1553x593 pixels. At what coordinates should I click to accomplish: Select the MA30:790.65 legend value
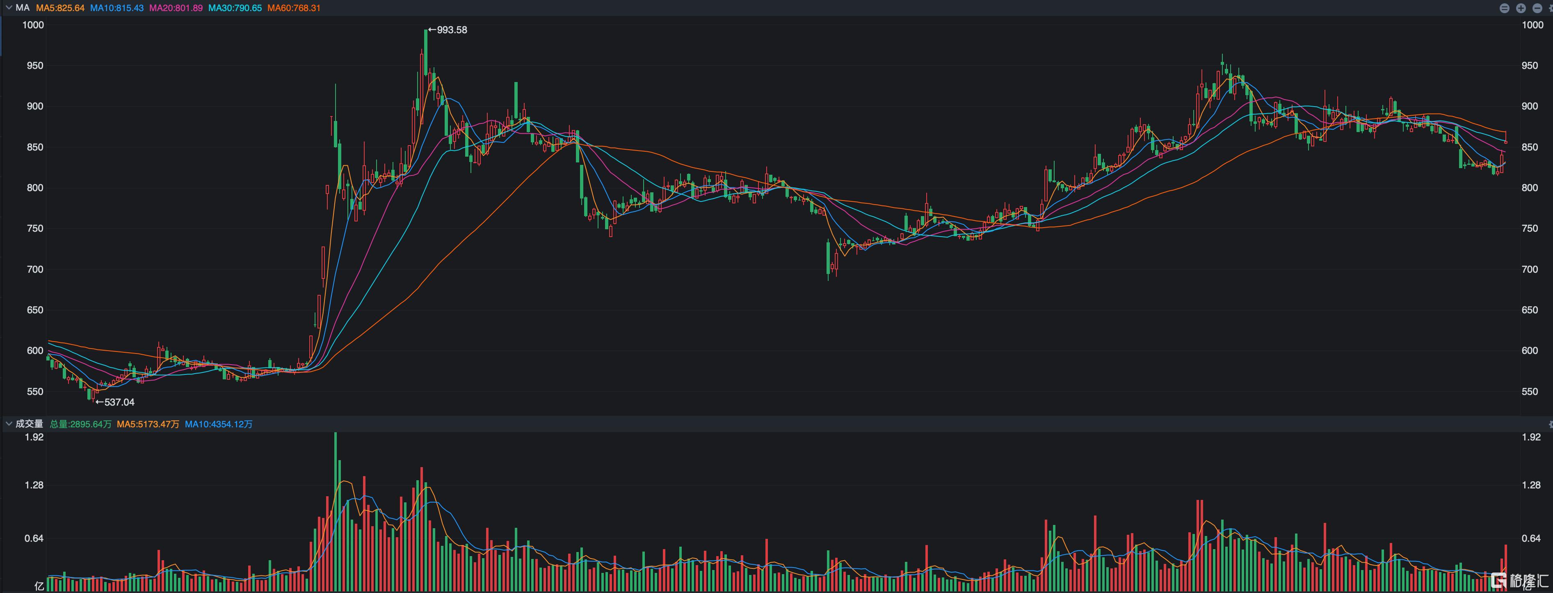[235, 8]
